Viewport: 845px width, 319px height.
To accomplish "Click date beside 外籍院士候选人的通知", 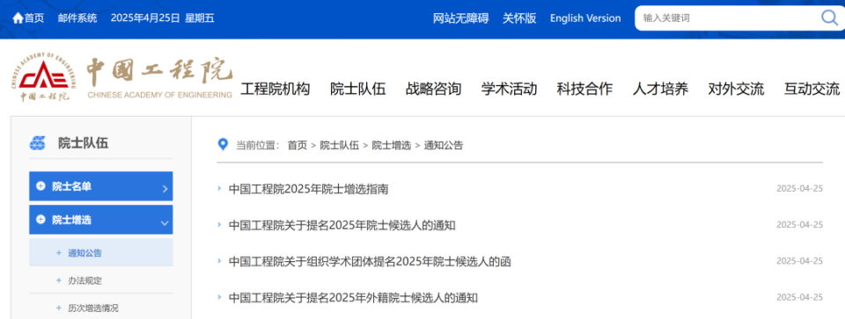I will coord(800,298).
